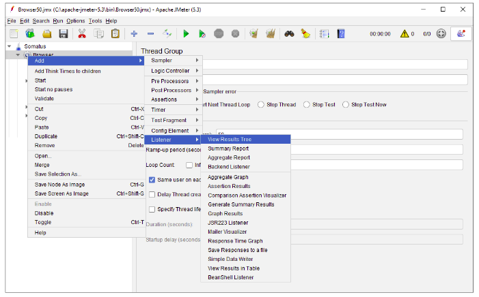Click the blue plus Expand All icon
The height and width of the screenshot is (297, 479).
134,33
